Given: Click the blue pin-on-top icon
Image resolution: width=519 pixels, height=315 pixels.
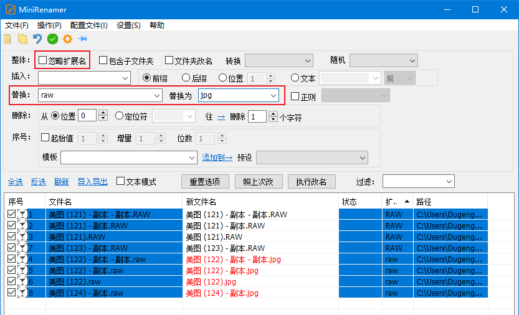Looking at the screenshot, I should coord(82,39).
